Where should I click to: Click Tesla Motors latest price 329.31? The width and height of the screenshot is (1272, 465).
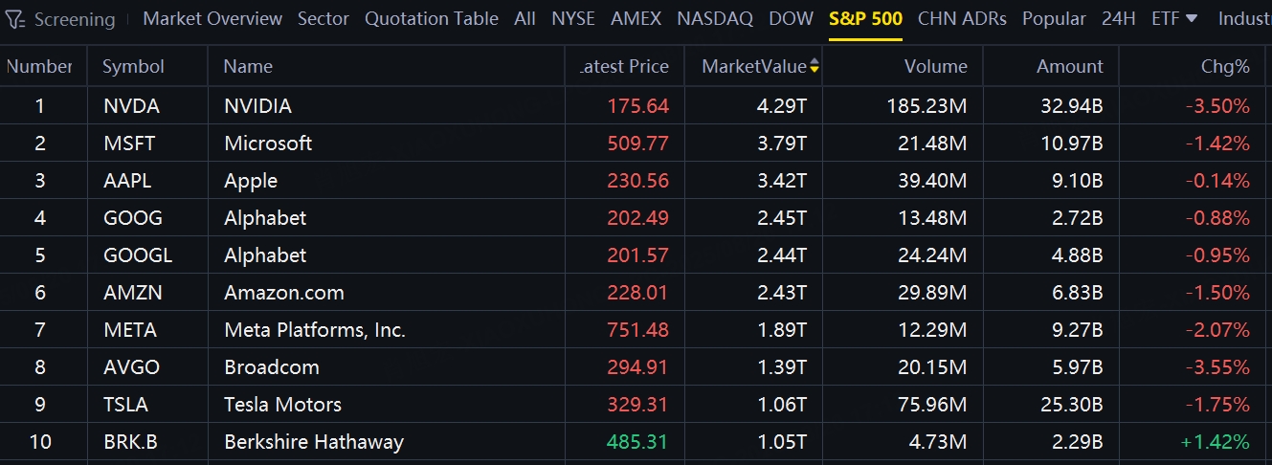pos(637,405)
